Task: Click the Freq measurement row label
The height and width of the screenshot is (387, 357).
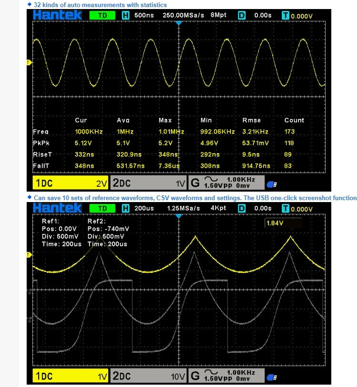Action: pos(41,132)
